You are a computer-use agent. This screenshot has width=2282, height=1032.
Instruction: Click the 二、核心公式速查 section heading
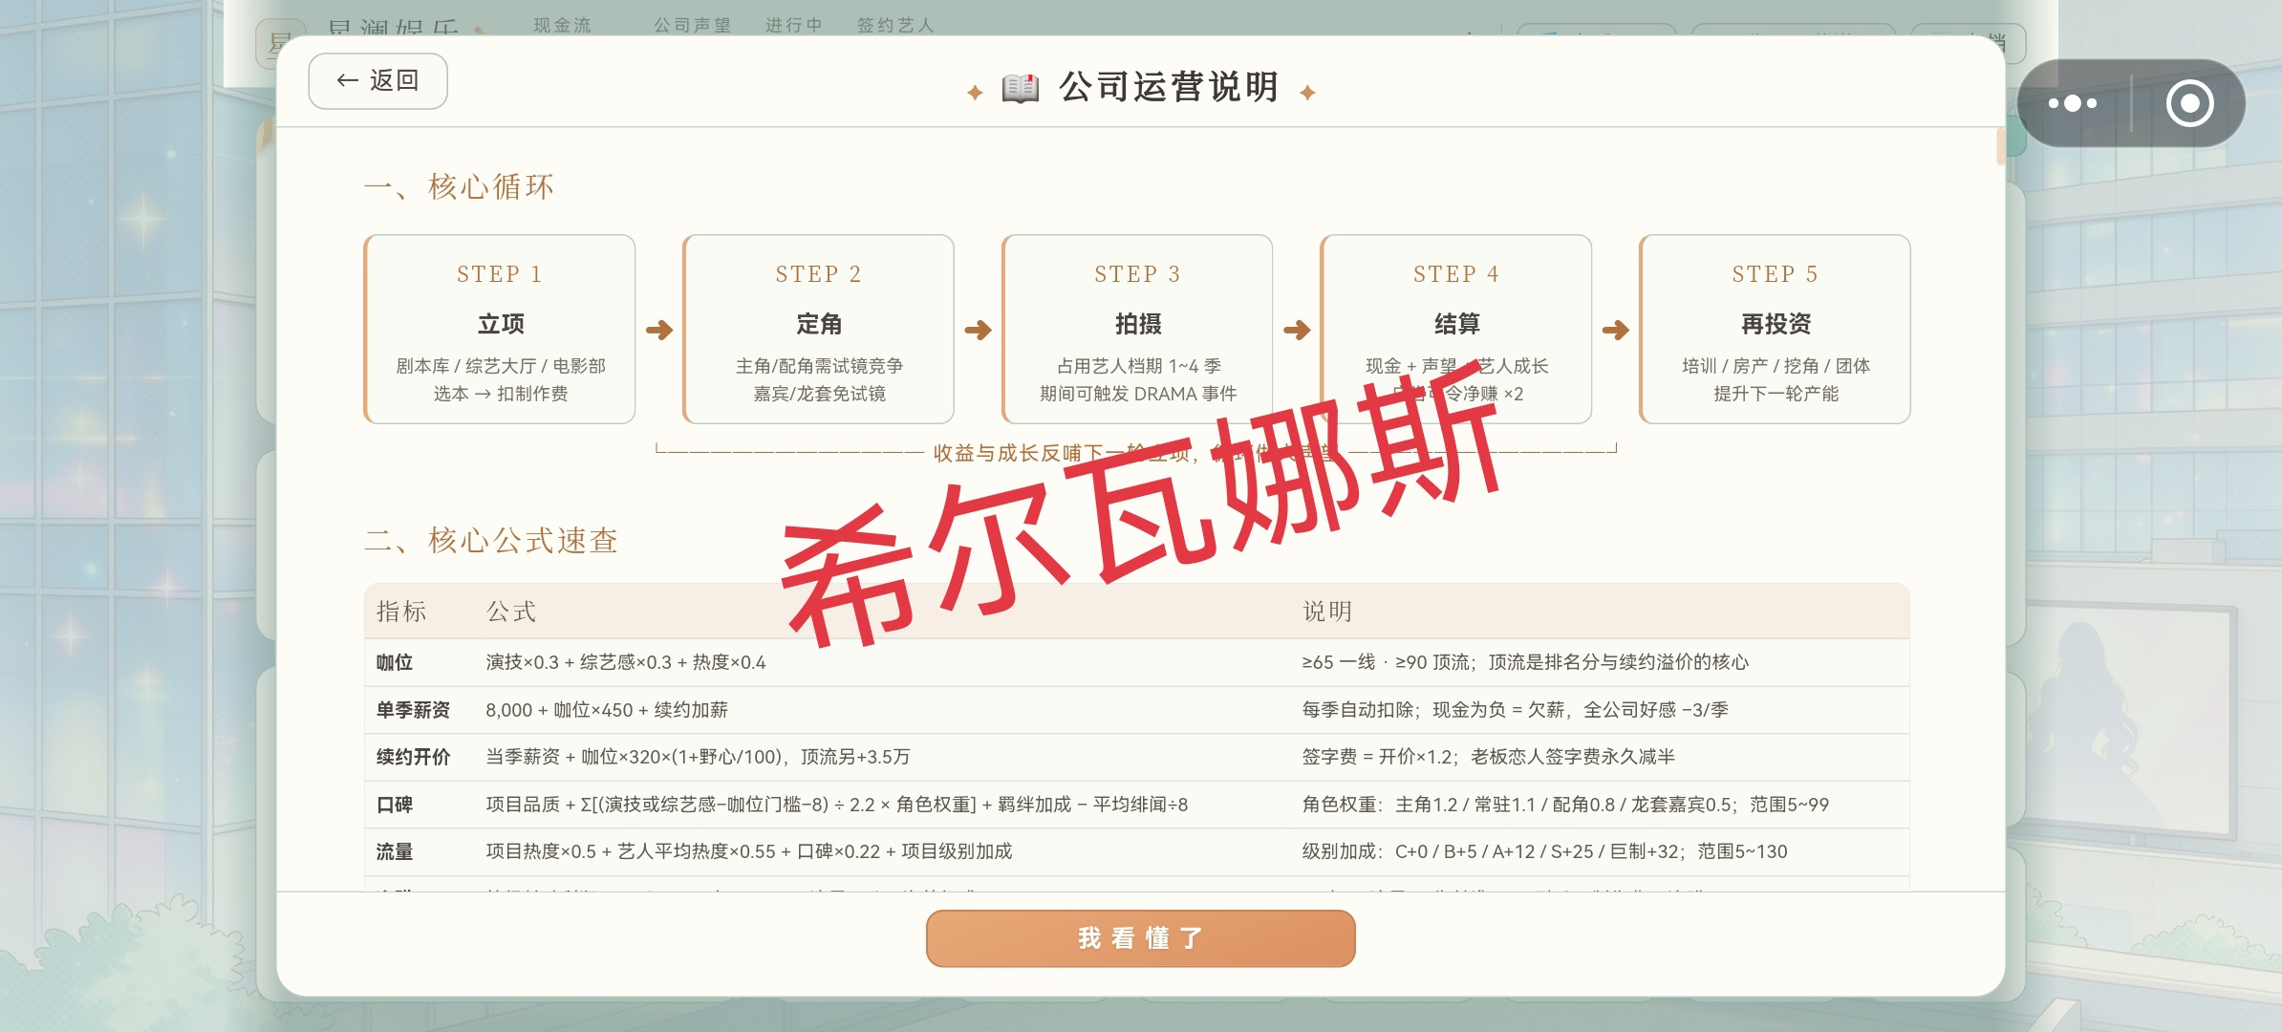pos(491,540)
